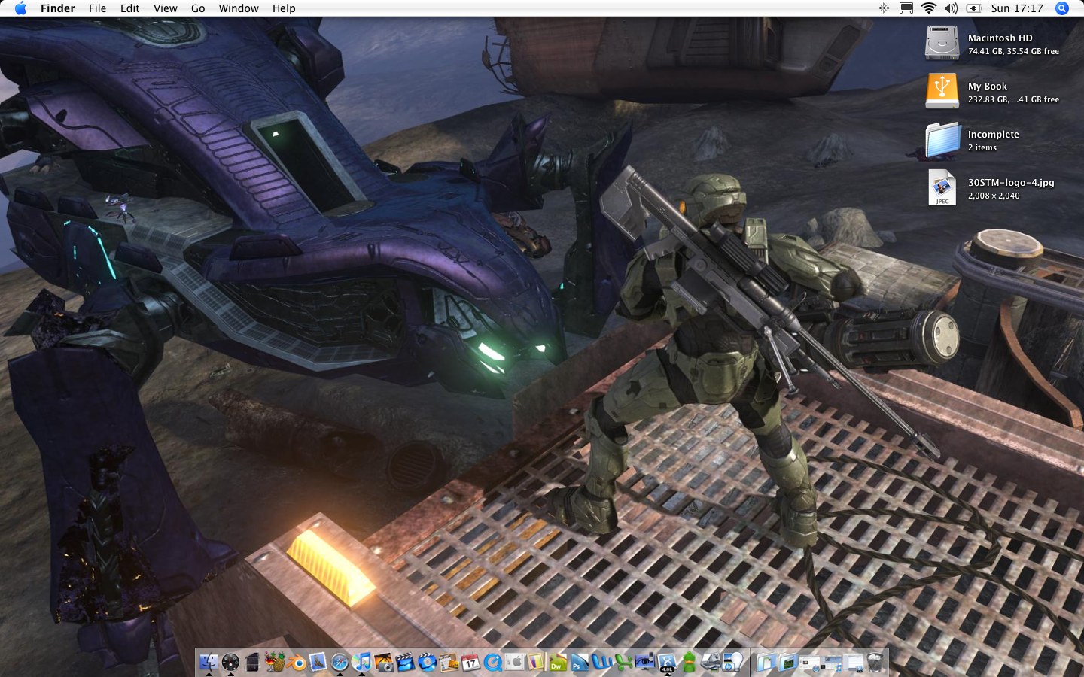This screenshot has width=1084, height=677.
Task: Open the Bluetooth status menu
Action: point(884,8)
